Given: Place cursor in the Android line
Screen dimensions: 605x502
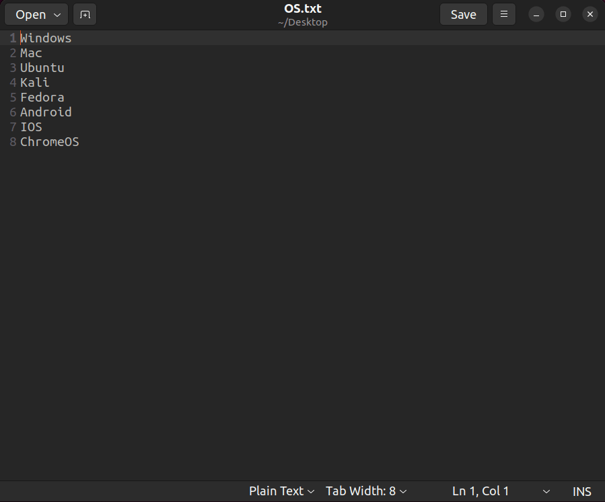Looking at the screenshot, I should (46, 112).
